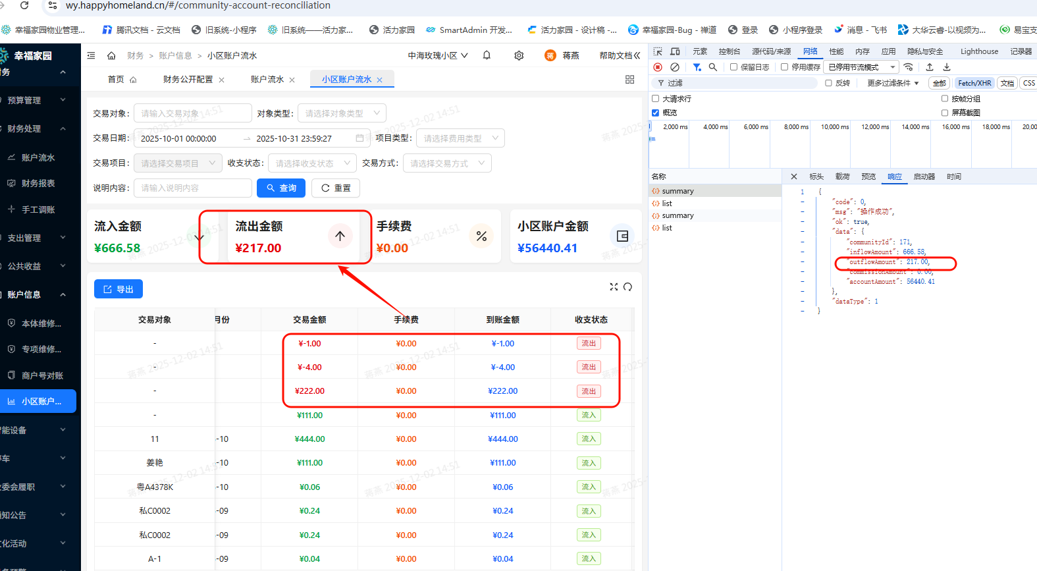Open the network throttling mode dropdown
1037x571 pixels.
click(x=861, y=67)
